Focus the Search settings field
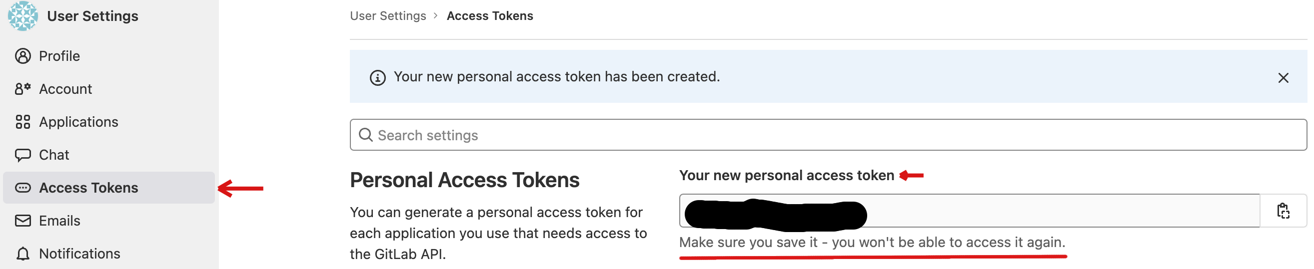The width and height of the screenshot is (1314, 269). (x=826, y=135)
